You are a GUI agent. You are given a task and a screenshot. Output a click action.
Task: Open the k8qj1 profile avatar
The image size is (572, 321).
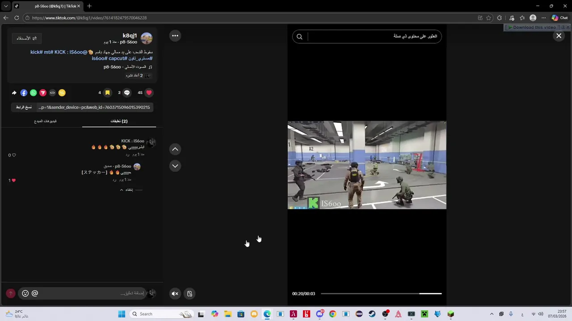click(x=147, y=38)
